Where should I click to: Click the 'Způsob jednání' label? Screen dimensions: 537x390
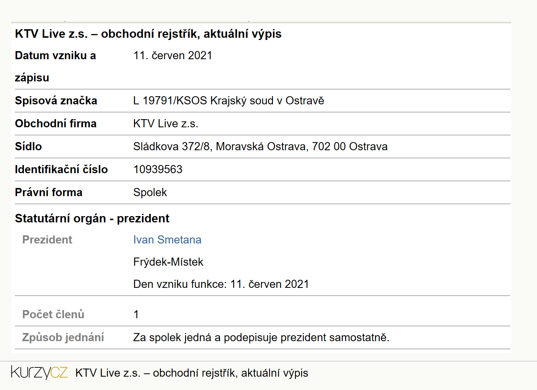pos(63,337)
